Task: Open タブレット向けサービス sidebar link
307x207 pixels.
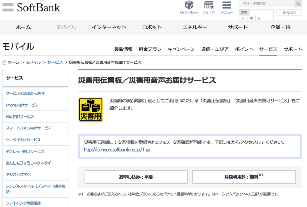Action: (35, 152)
